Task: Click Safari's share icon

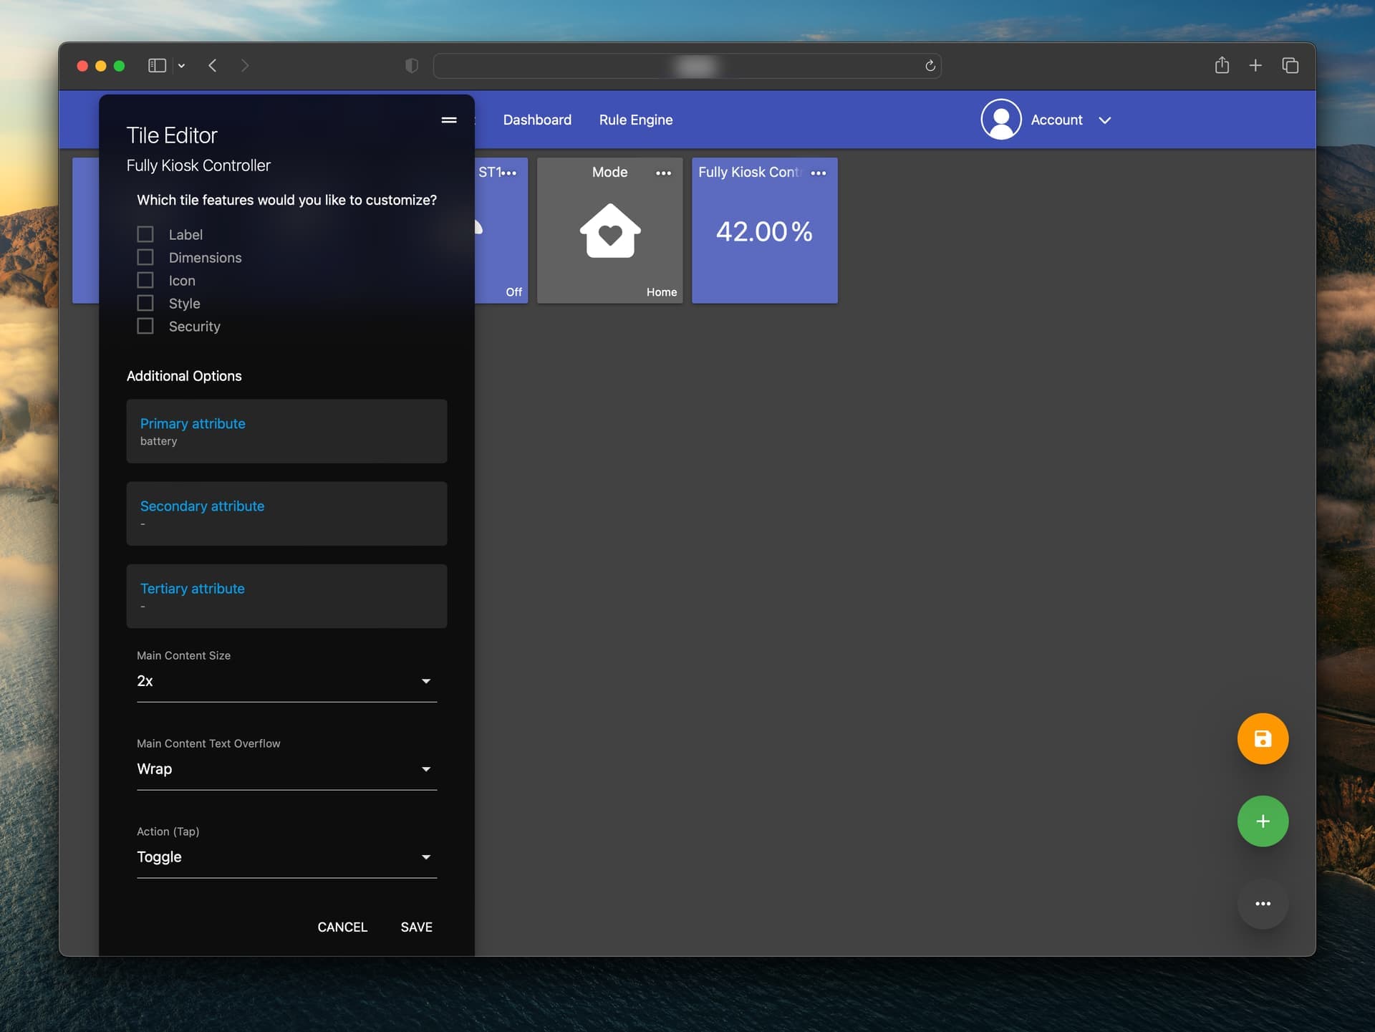Action: [1222, 66]
